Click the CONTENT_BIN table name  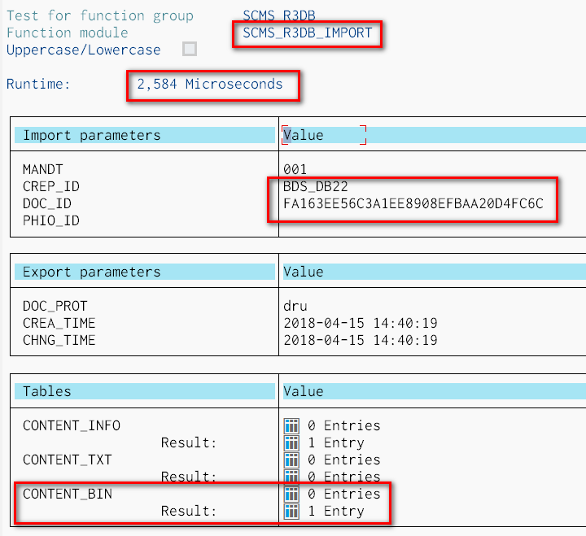tap(68, 494)
